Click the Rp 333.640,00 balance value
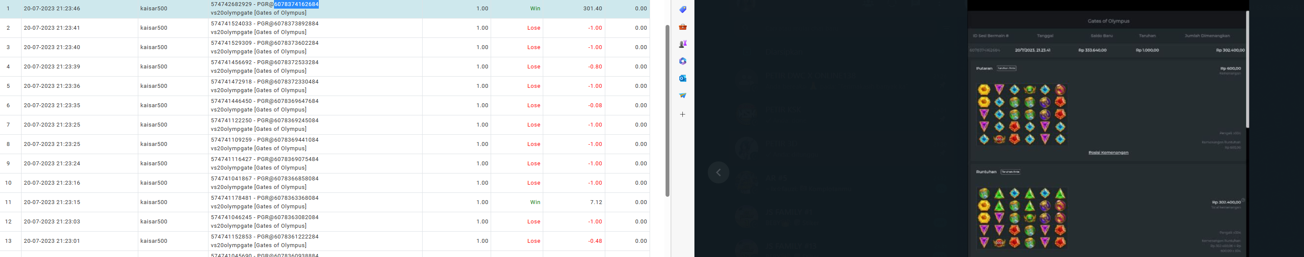 coord(1092,51)
